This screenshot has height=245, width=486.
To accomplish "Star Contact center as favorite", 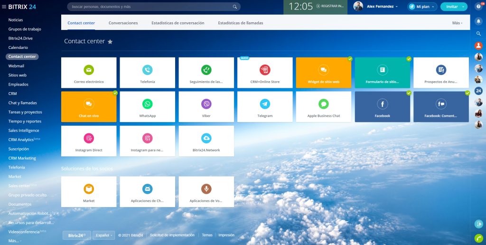I will tap(110, 42).
